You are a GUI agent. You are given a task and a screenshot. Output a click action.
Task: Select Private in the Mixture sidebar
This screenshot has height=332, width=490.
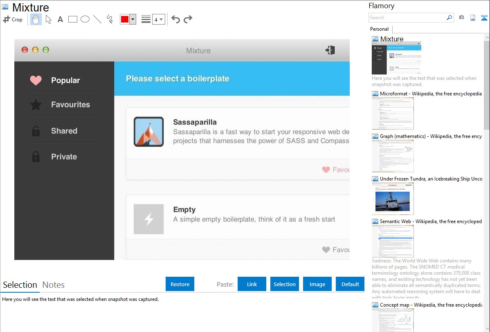[x=64, y=156]
